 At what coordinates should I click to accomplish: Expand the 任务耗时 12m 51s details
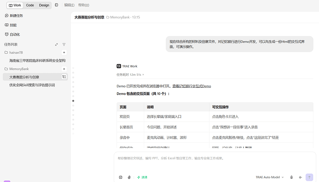click(x=130, y=75)
